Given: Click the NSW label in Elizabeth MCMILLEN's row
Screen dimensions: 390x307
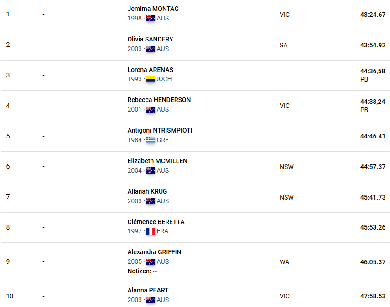Looking at the screenshot, I should tap(286, 167).
